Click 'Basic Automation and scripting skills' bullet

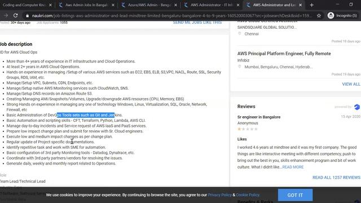(76, 120)
